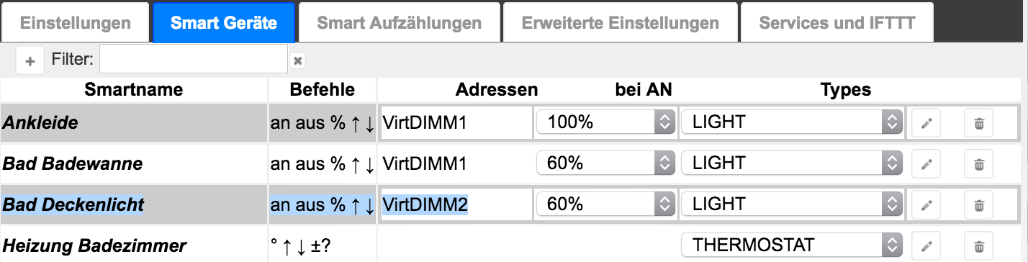Open the Erweiterte Einstellungen tab
Screen dimensions: 1028x262
tap(620, 23)
